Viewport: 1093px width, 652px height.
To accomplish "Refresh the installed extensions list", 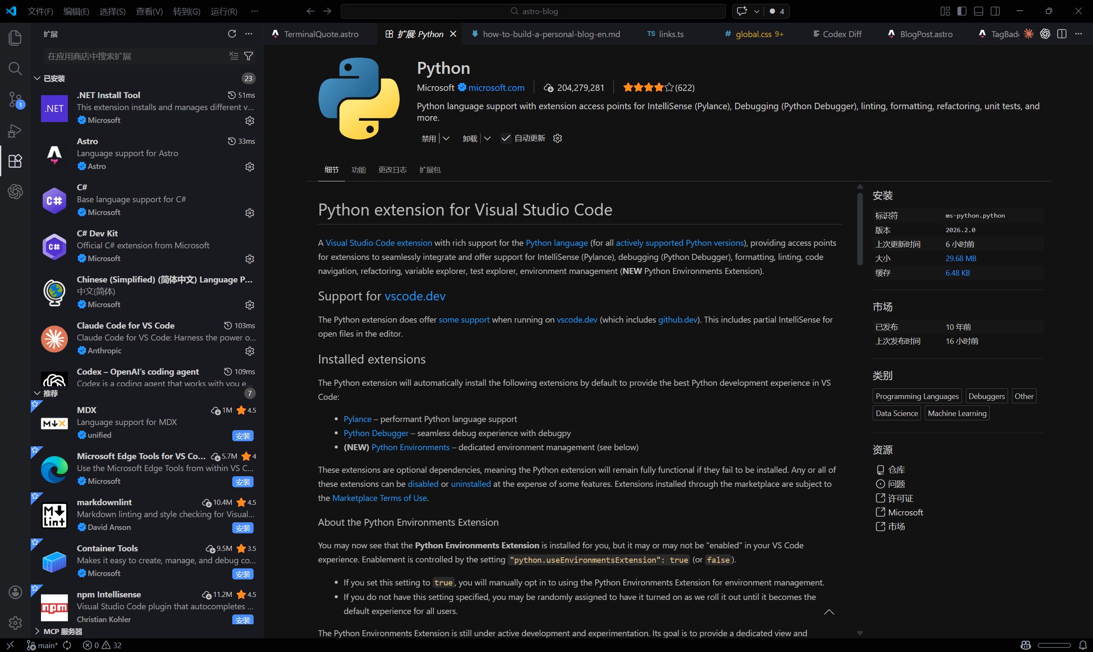I will coord(232,34).
